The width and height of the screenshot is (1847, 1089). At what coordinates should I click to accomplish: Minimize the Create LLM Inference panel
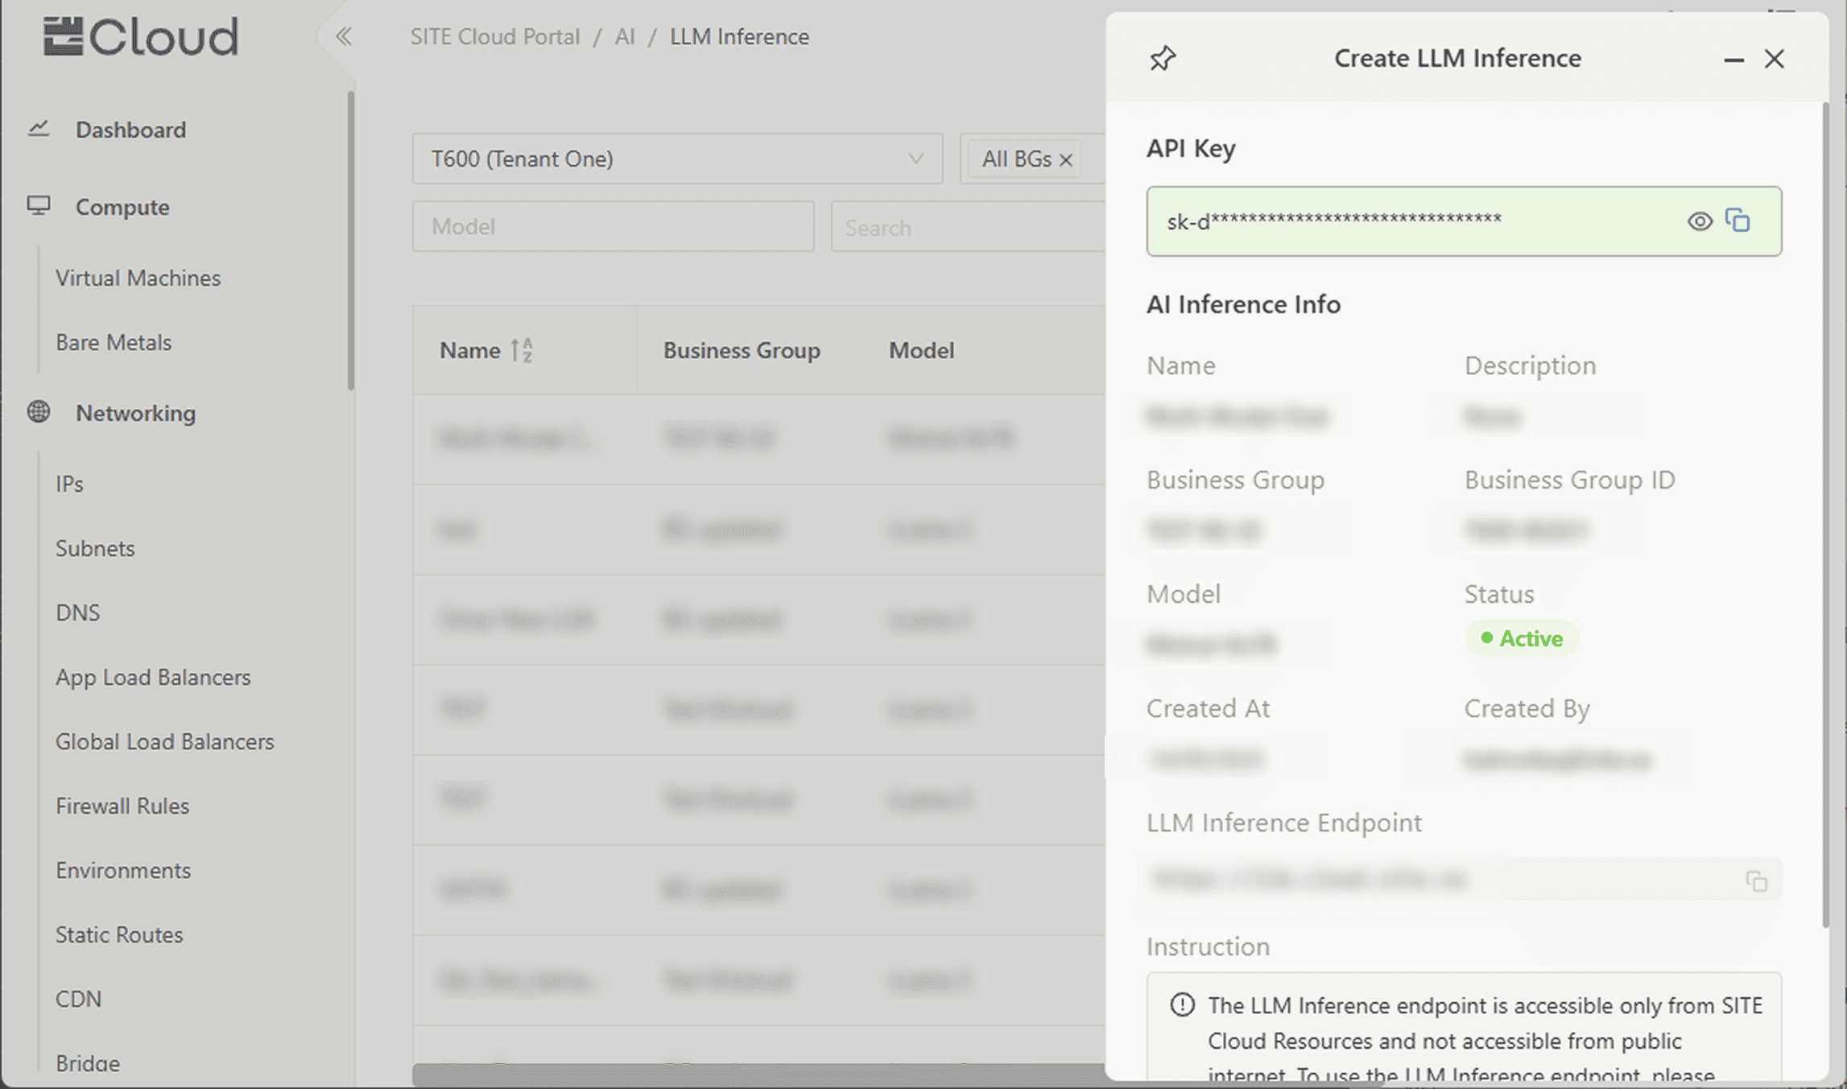(x=1733, y=60)
